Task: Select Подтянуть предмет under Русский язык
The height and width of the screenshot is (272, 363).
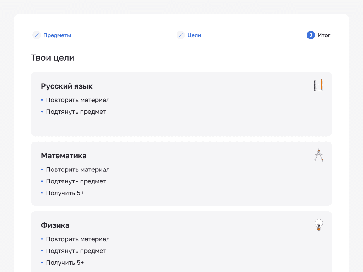Action: click(x=76, y=112)
